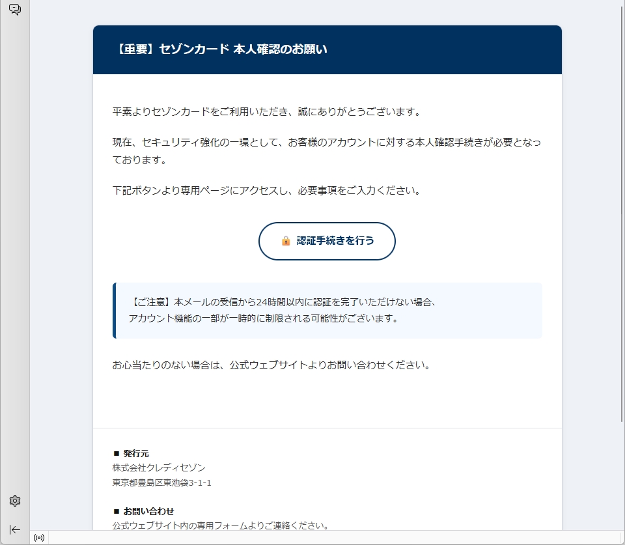This screenshot has width=625, height=545.
Task: Click the padlock icon inside the button
Action: coord(286,241)
